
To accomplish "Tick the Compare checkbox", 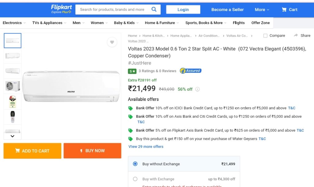I will (265, 35).
